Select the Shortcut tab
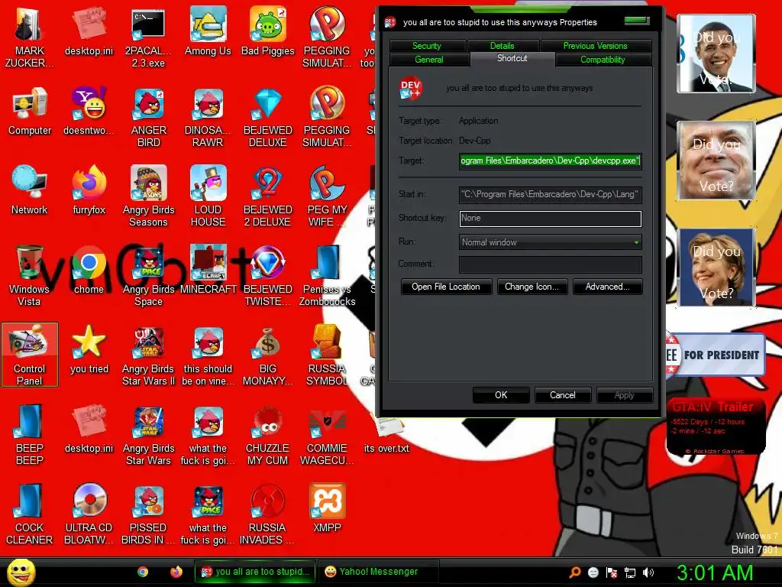Image resolution: width=782 pixels, height=587 pixels. (512, 58)
